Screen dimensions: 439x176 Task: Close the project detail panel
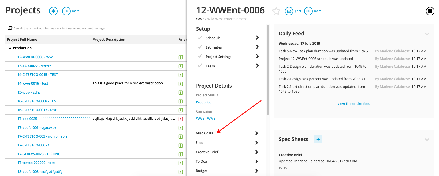430,11
